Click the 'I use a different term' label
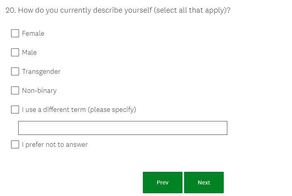The height and width of the screenshot is (196, 292). [x=55, y=110]
